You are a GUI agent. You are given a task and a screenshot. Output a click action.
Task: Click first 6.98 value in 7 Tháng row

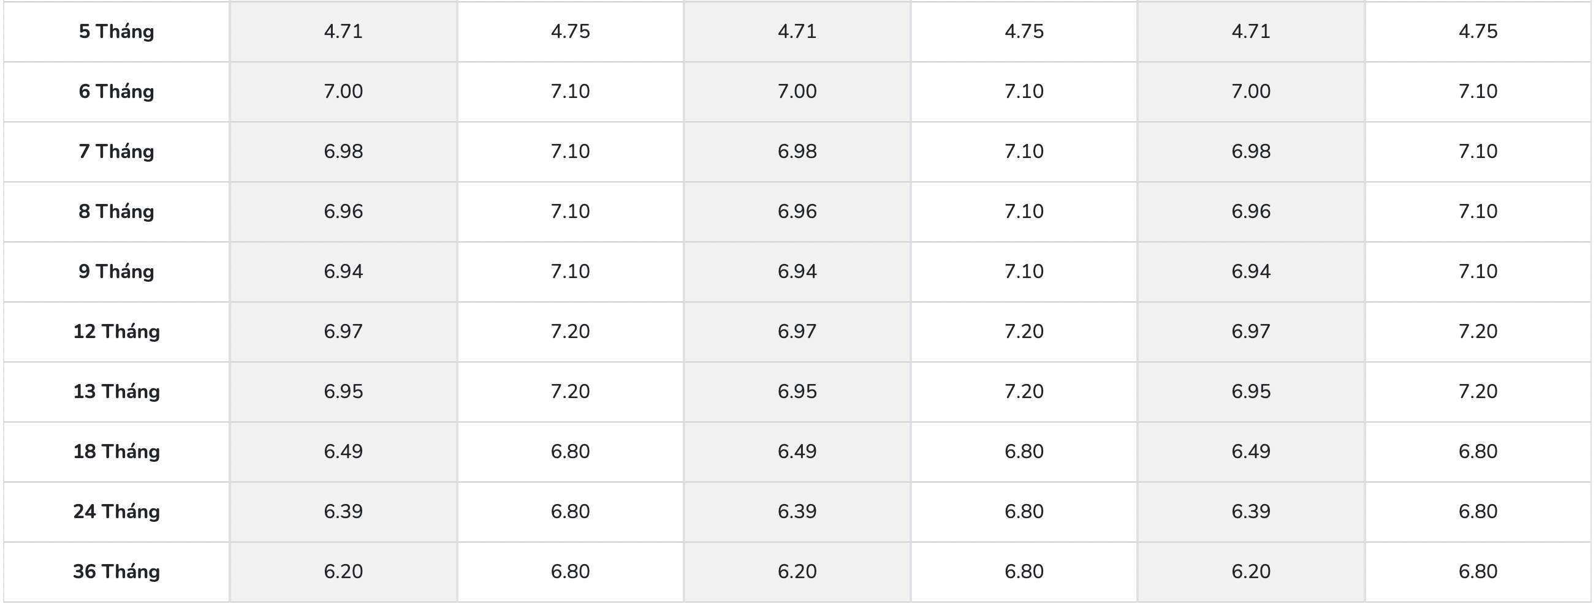343,152
